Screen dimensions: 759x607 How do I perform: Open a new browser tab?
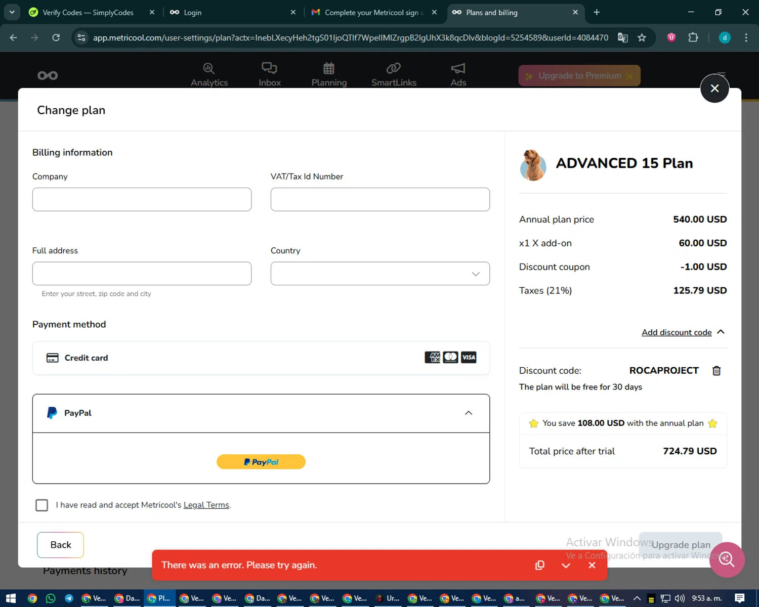[x=597, y=12]
